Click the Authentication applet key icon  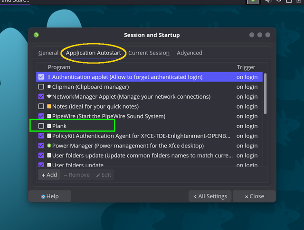click(49, 77)
